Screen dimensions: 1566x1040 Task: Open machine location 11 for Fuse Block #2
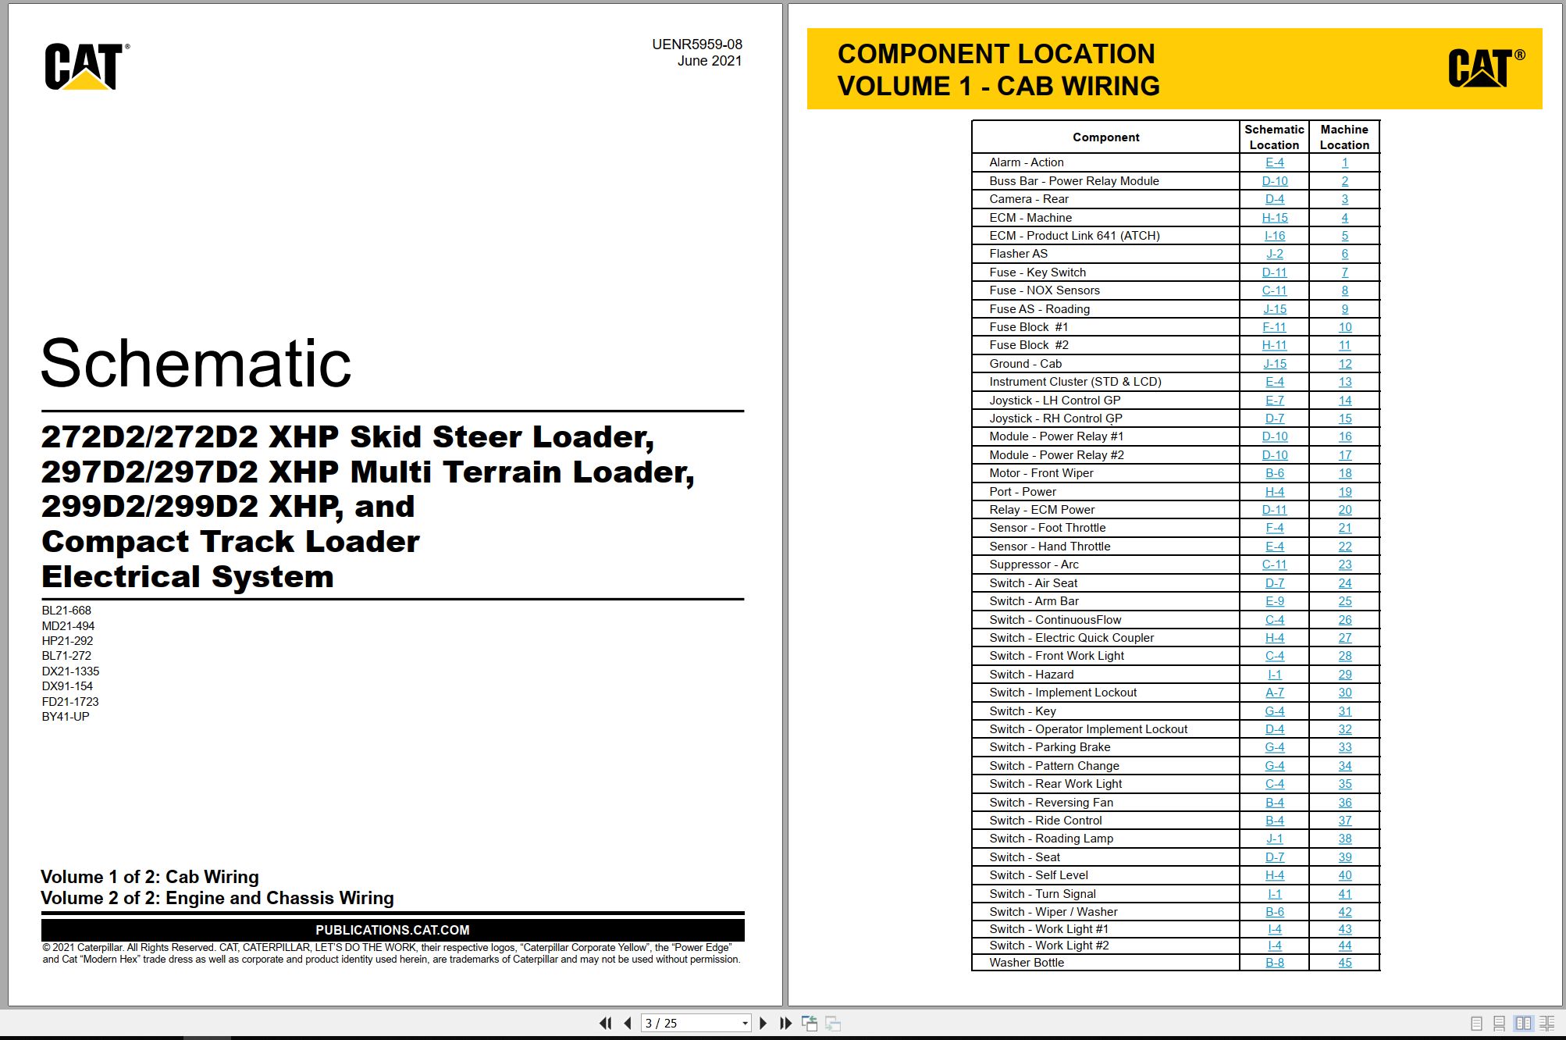point(1344,345)
